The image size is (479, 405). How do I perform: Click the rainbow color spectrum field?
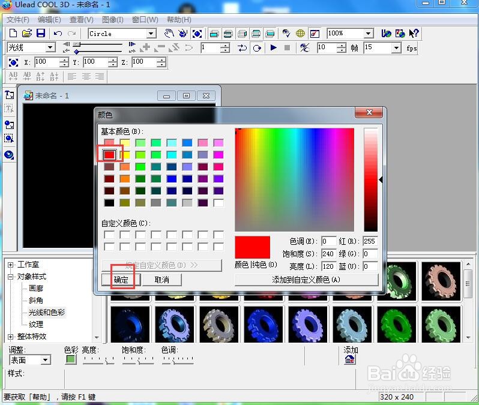click(295, 179)
